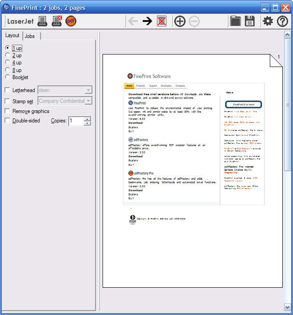
Task: Increase copies with the up stepper arrow
Action: 87,118
